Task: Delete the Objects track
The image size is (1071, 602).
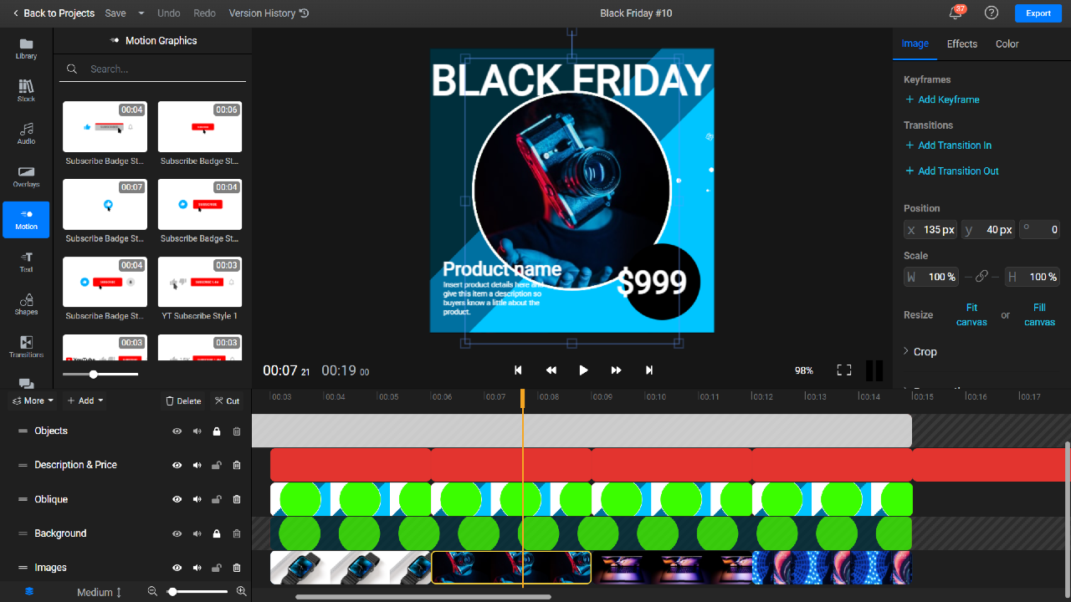Action: (x=237, y=431)
